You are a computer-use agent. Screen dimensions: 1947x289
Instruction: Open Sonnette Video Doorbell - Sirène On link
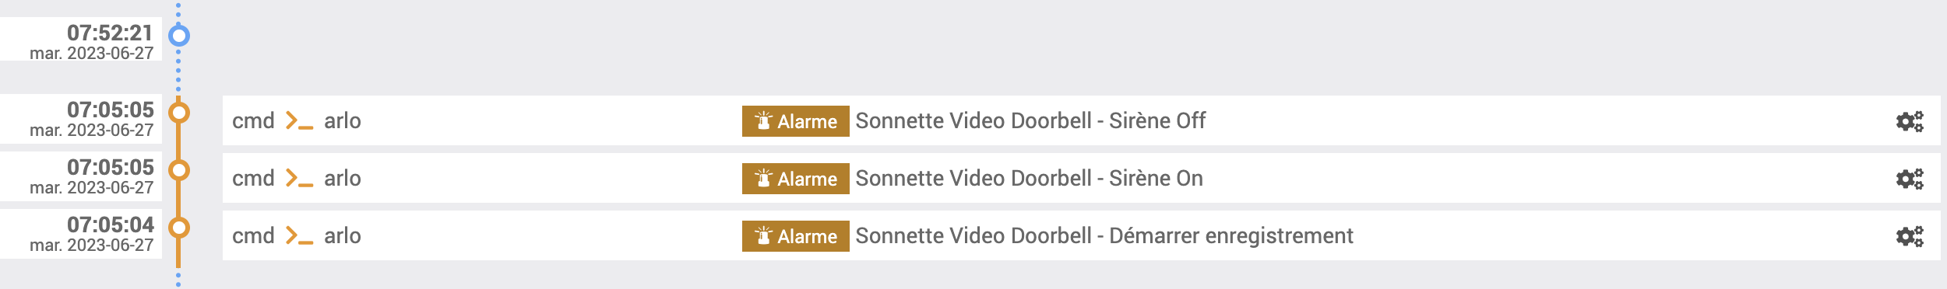1029,178
